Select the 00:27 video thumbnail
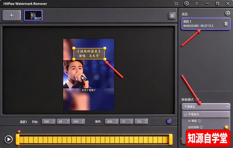This screenshot has width=233, height=148. point(33,15)
